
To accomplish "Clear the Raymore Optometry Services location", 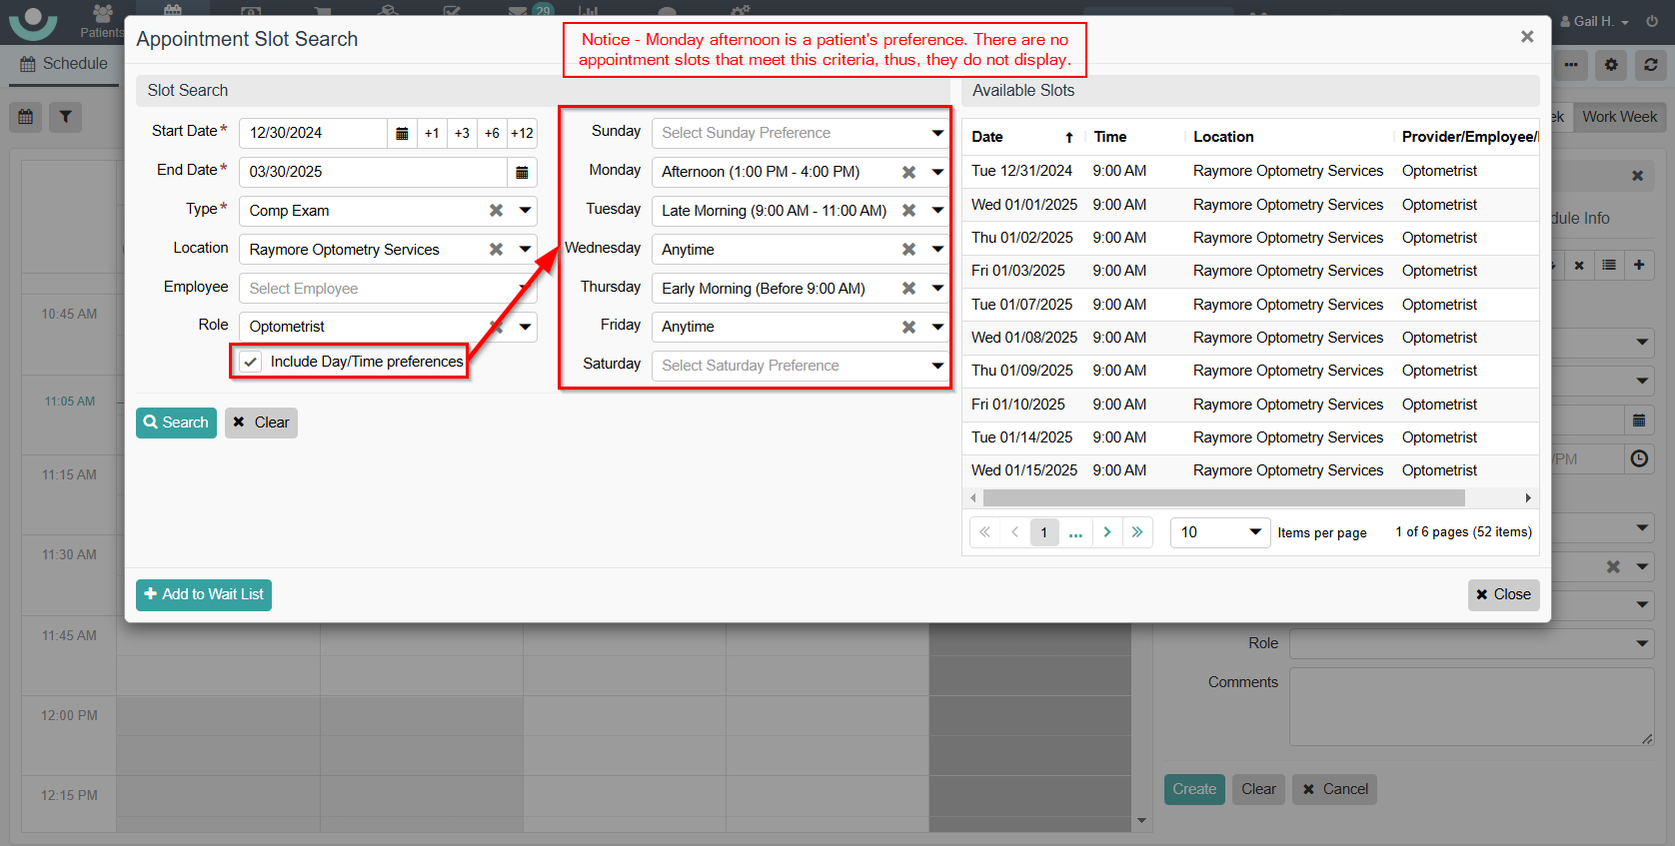I will (x=496, y=250).
